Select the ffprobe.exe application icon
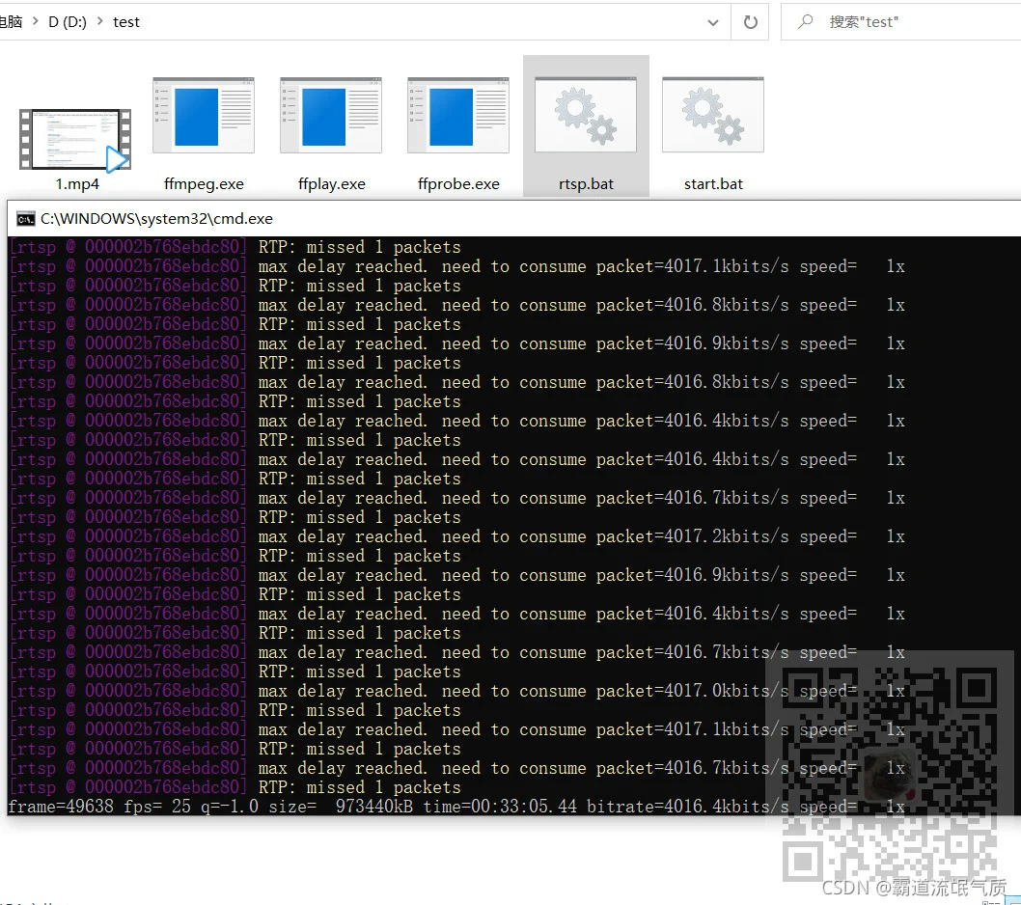This screenshot has width=1021, height=905. tap(458, 115)
